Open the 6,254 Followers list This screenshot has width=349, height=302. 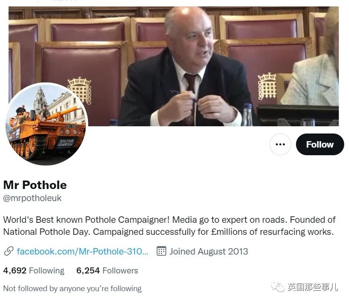[107, 270]
